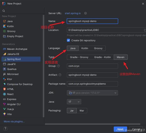
Task: Click the Location browse folder icon
Action: coord(145,30)
